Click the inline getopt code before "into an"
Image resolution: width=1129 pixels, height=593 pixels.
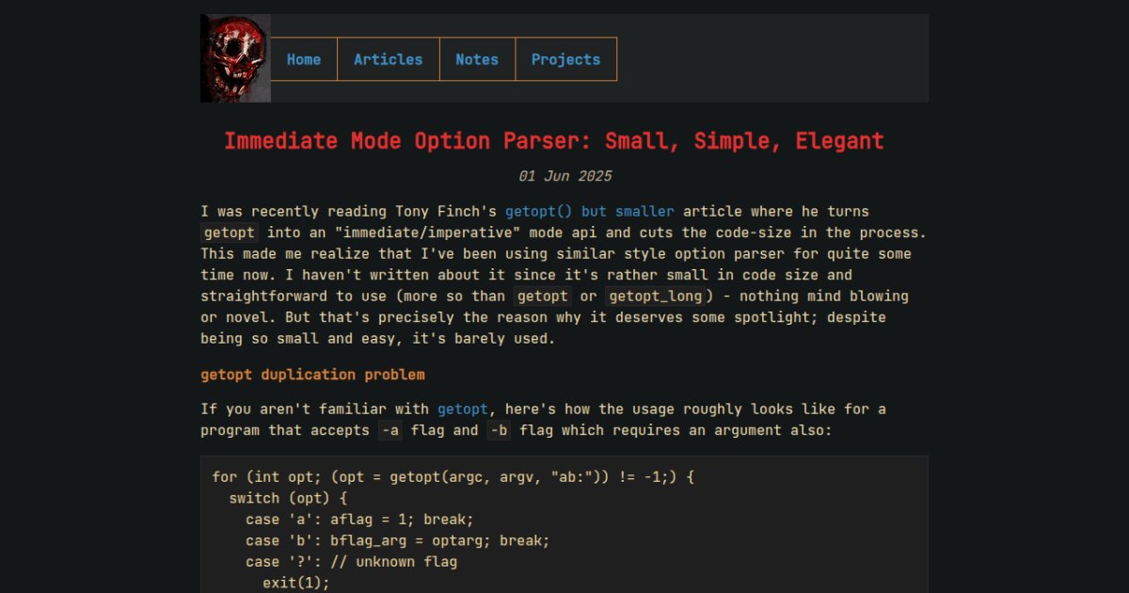pos(229,232)
